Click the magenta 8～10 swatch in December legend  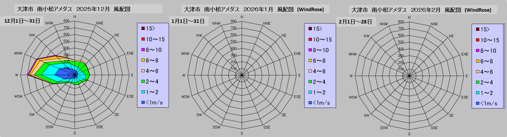143,50
